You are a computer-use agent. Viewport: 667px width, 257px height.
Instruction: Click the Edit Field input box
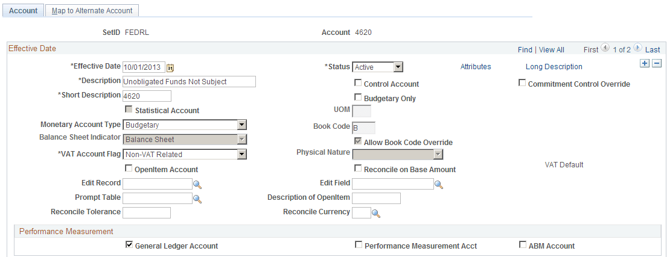(x=392, y=184)
